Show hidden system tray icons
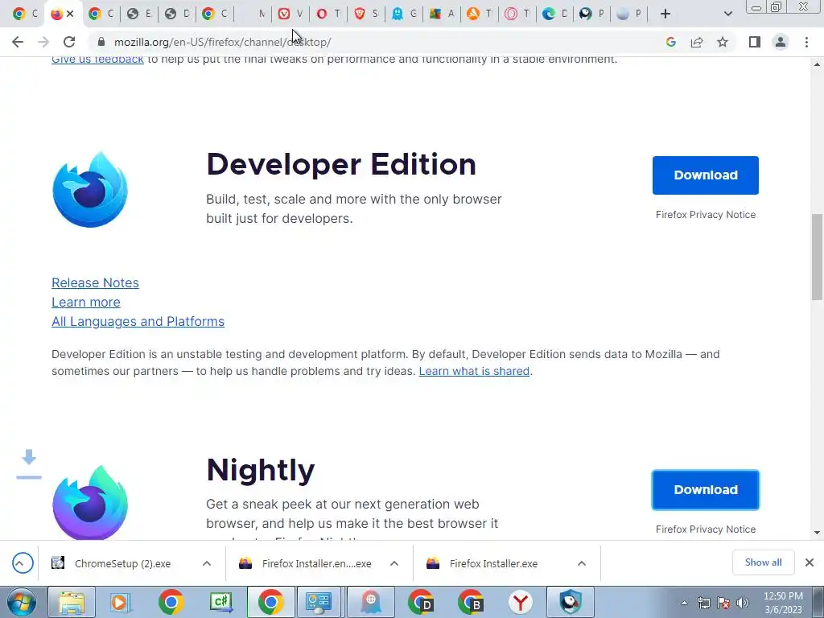 tap(684, 603)
